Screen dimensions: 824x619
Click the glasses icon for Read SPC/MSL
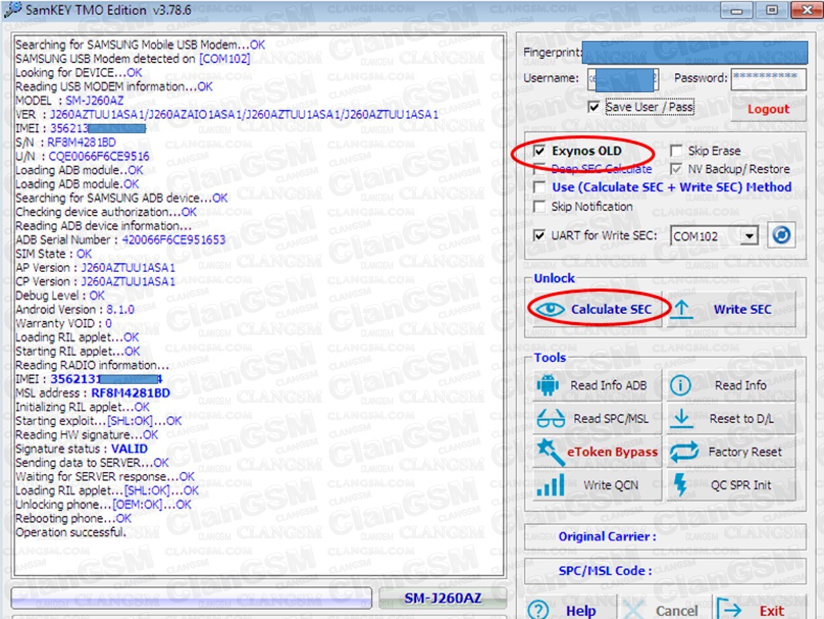pos(550,419)
